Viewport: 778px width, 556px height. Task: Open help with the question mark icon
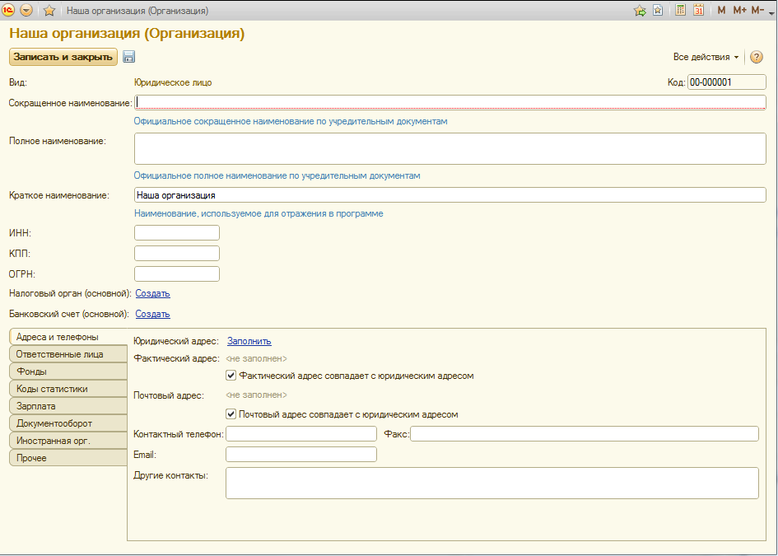click(x=757, y=57)
